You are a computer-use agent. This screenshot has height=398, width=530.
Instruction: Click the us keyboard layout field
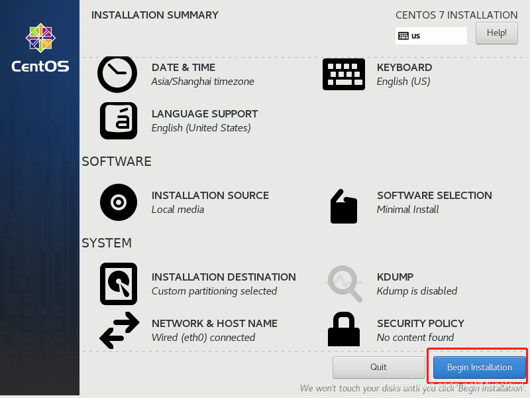click(431, 36)
